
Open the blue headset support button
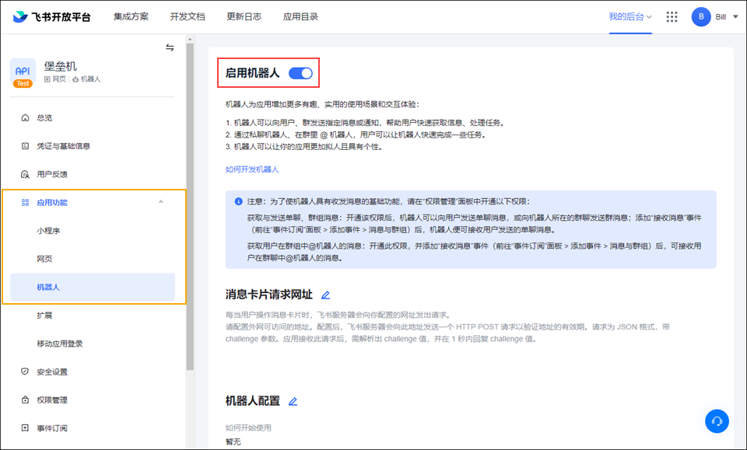click(717, 420)
